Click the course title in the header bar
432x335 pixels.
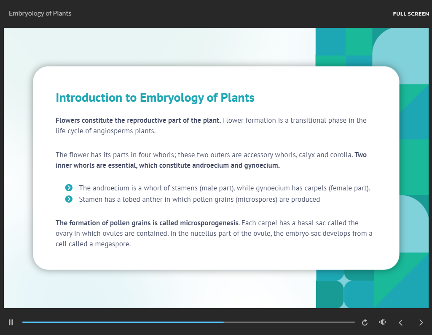[x=40, y=13]
